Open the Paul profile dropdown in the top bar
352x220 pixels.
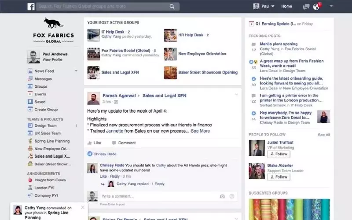264,6
